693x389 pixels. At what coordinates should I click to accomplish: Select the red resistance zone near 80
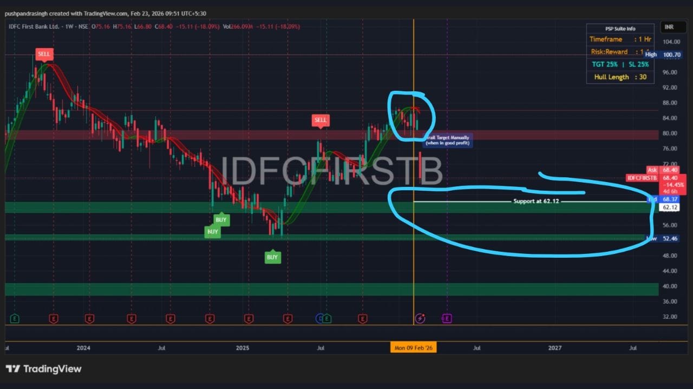point(217,135)
